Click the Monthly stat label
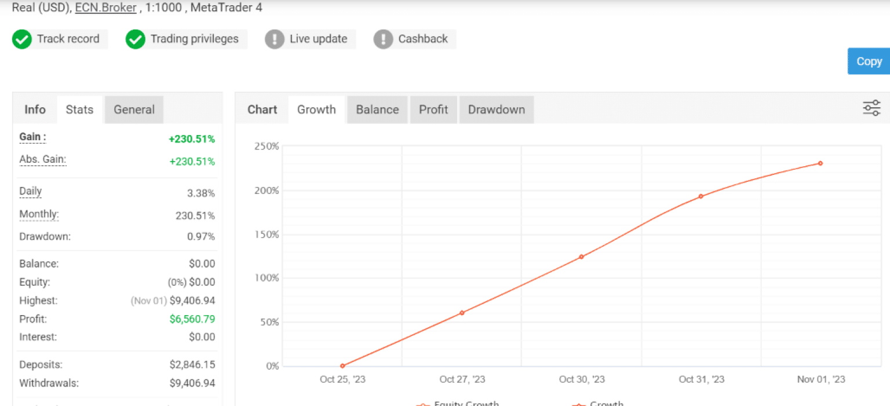Image resolution: width=890 pixels, height=406 pixels. click(x=38, y=214)
